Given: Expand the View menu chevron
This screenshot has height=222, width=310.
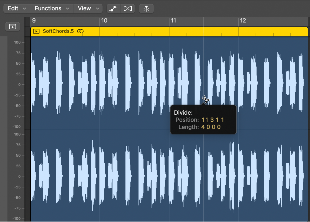Looking at the screenshot, I should tap(98, 8).
